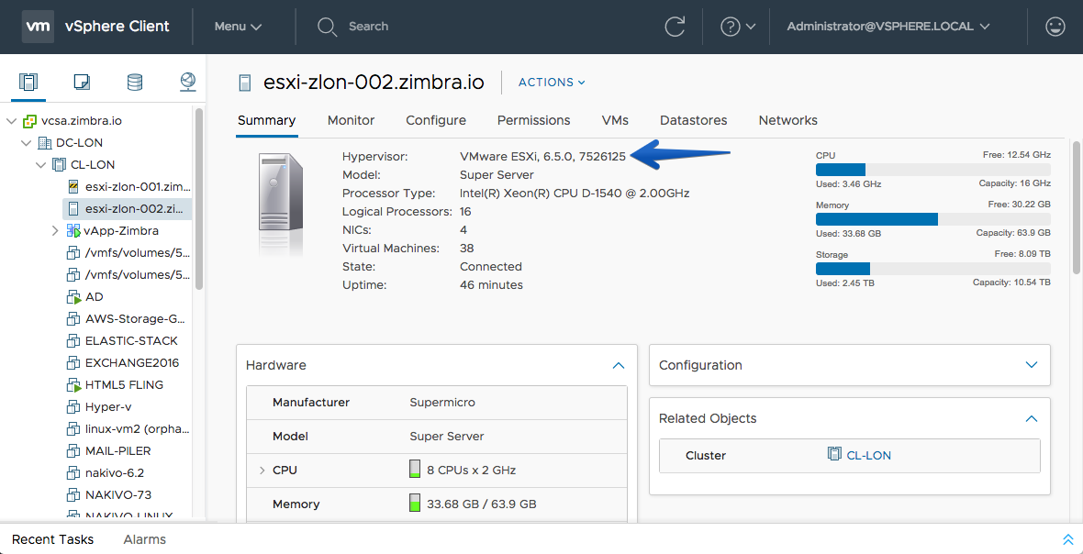This screenshot has height=554, width=1083.
Task: Click the ELASTIC-STACK VM icon
Action: click(x=74, y=341)
